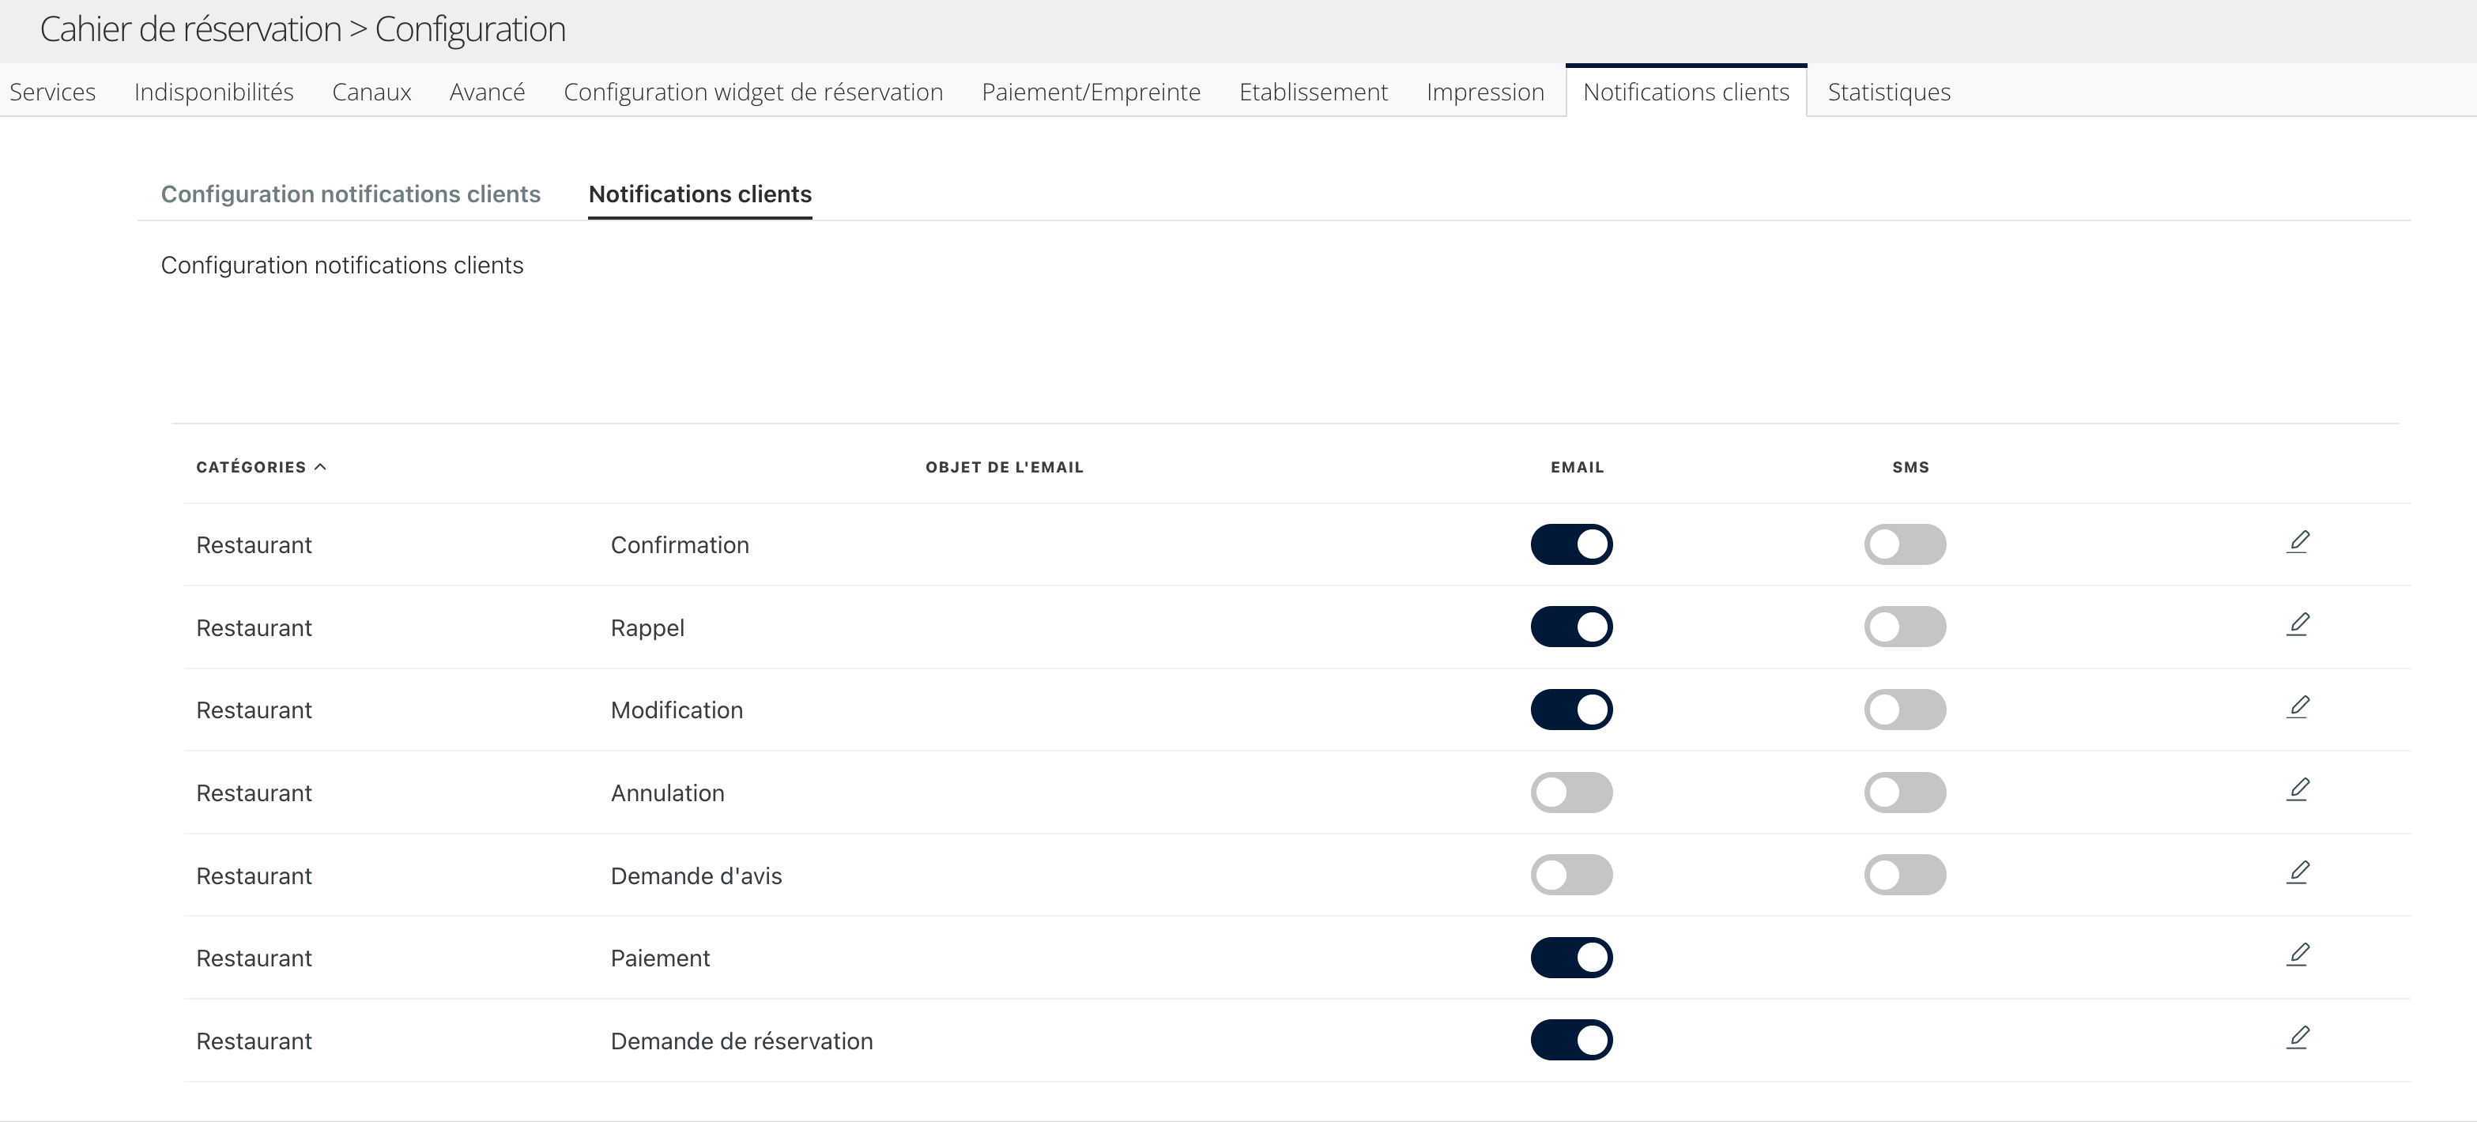
Task: Go to Paiement/Empreinte tab
Action: click(1091, 92)
